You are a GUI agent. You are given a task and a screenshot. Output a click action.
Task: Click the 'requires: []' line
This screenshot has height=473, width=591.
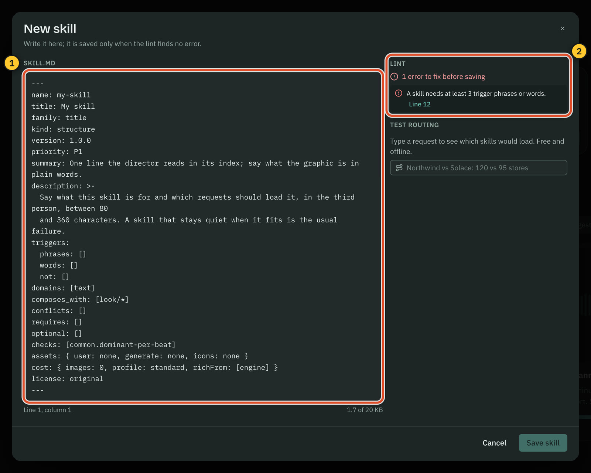57,322
